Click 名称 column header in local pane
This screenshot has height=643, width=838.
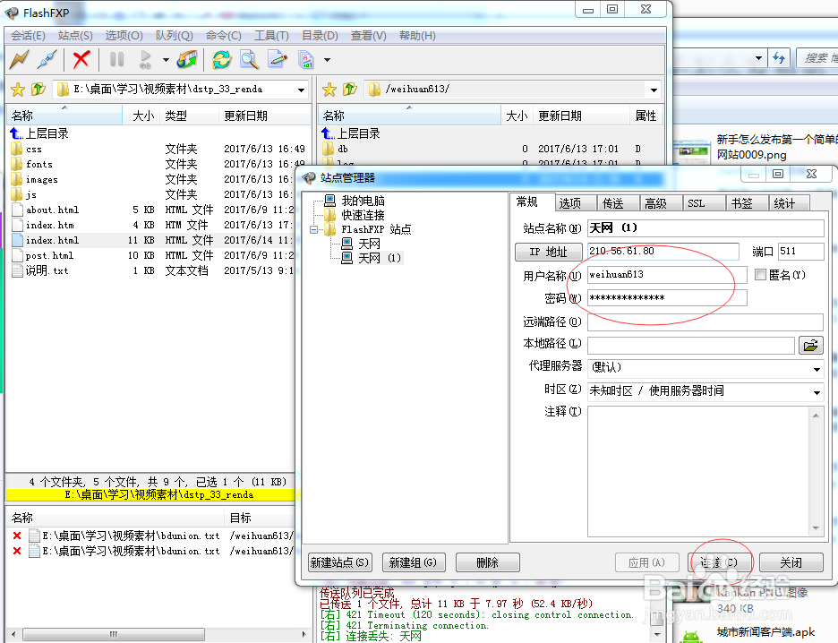64,116
